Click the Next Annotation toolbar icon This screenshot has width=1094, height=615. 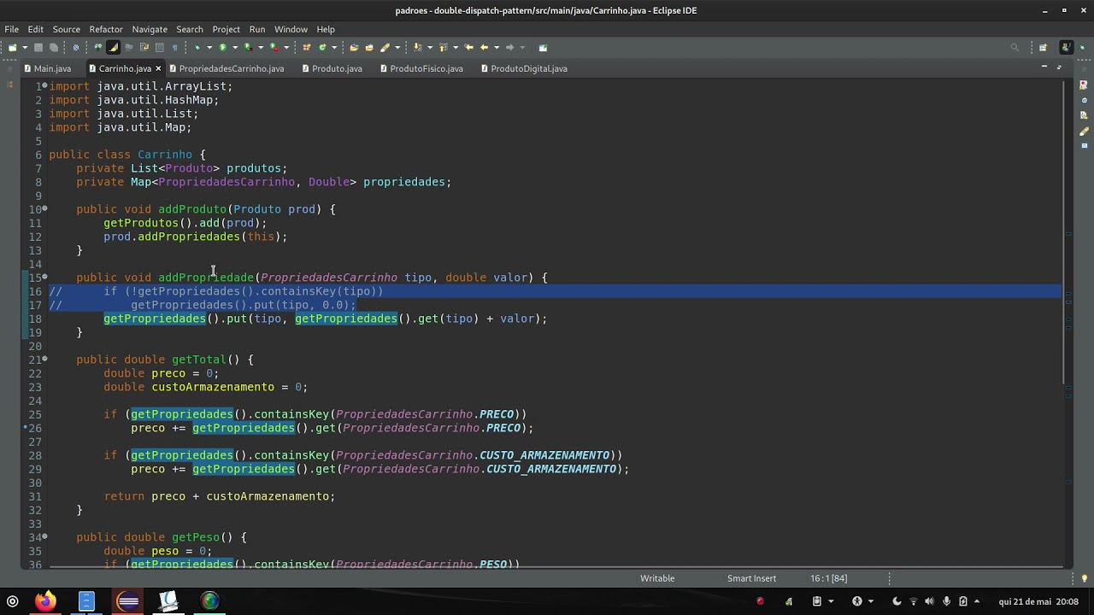tap(418, 48)
